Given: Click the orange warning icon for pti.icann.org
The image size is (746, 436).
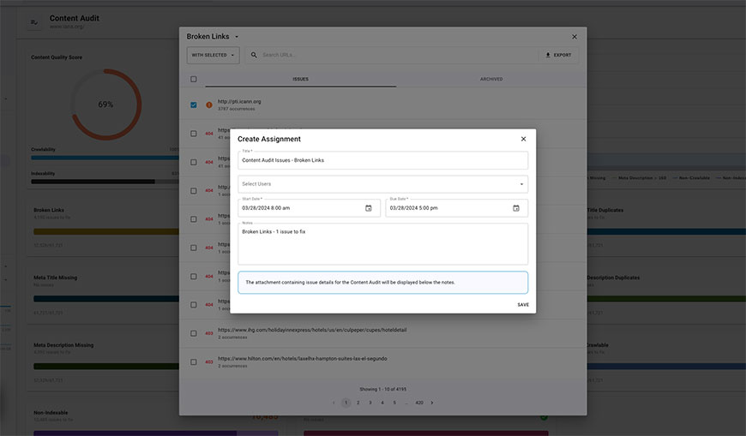Looking at the screenshot, I should point(208,105).
